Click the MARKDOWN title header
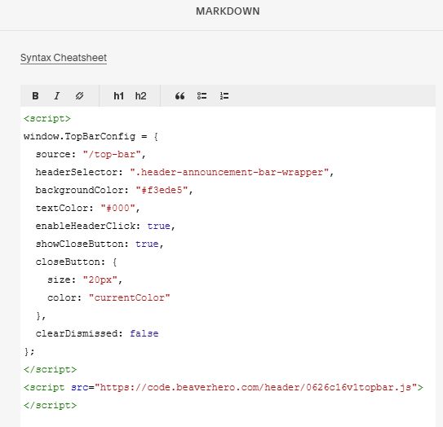Image resolution: width=443 pixels, height=427 pixels. tap(228, 11)
